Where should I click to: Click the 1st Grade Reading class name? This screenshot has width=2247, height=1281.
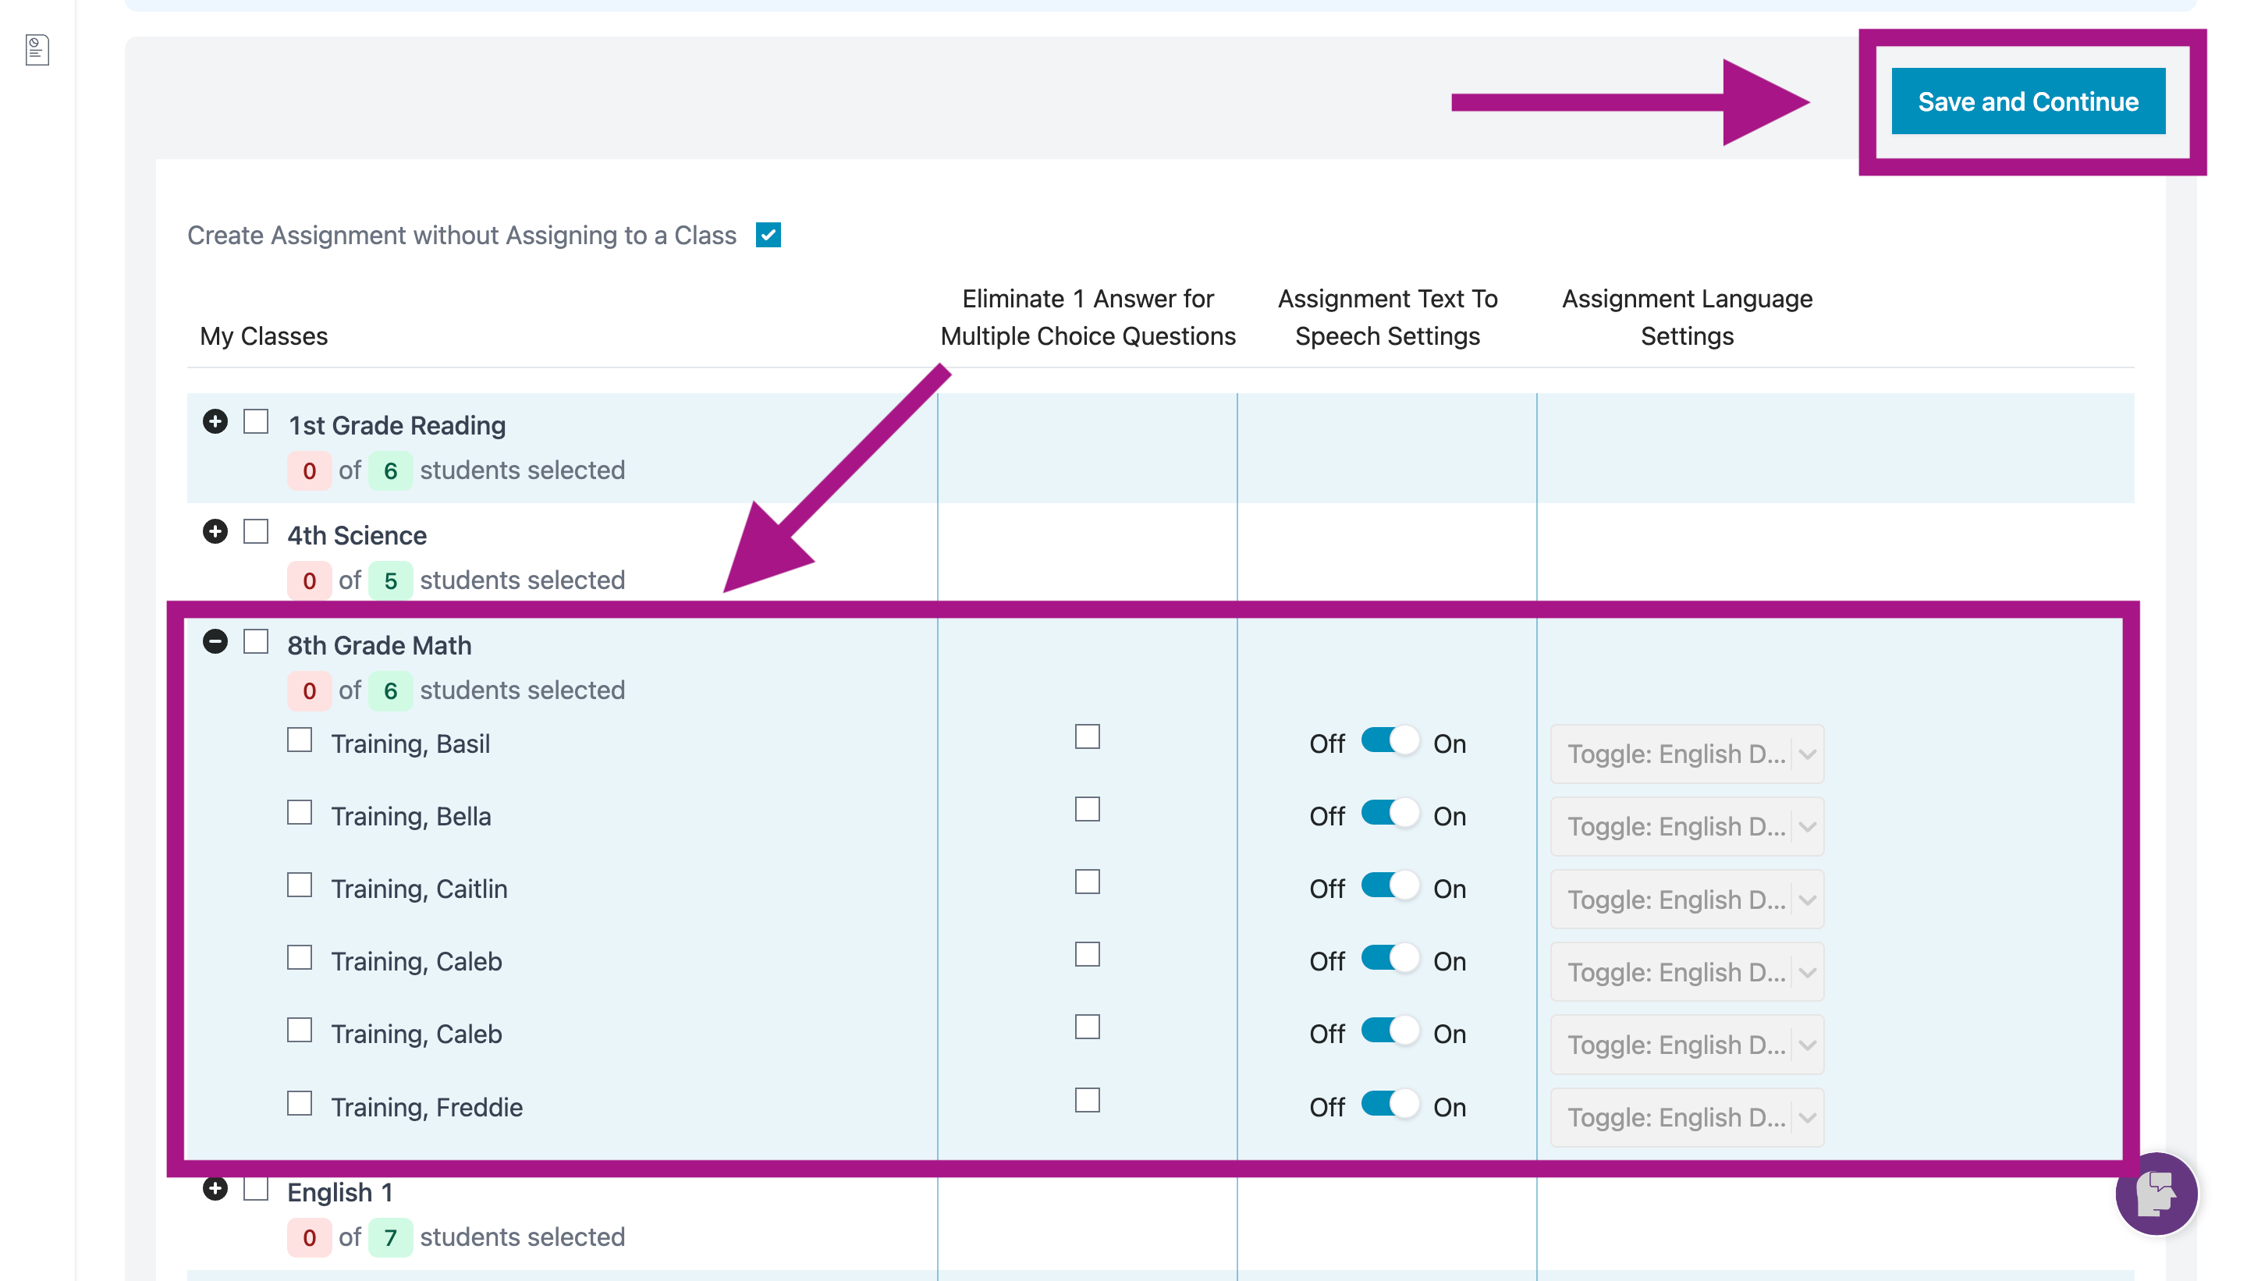pos(397,425)
